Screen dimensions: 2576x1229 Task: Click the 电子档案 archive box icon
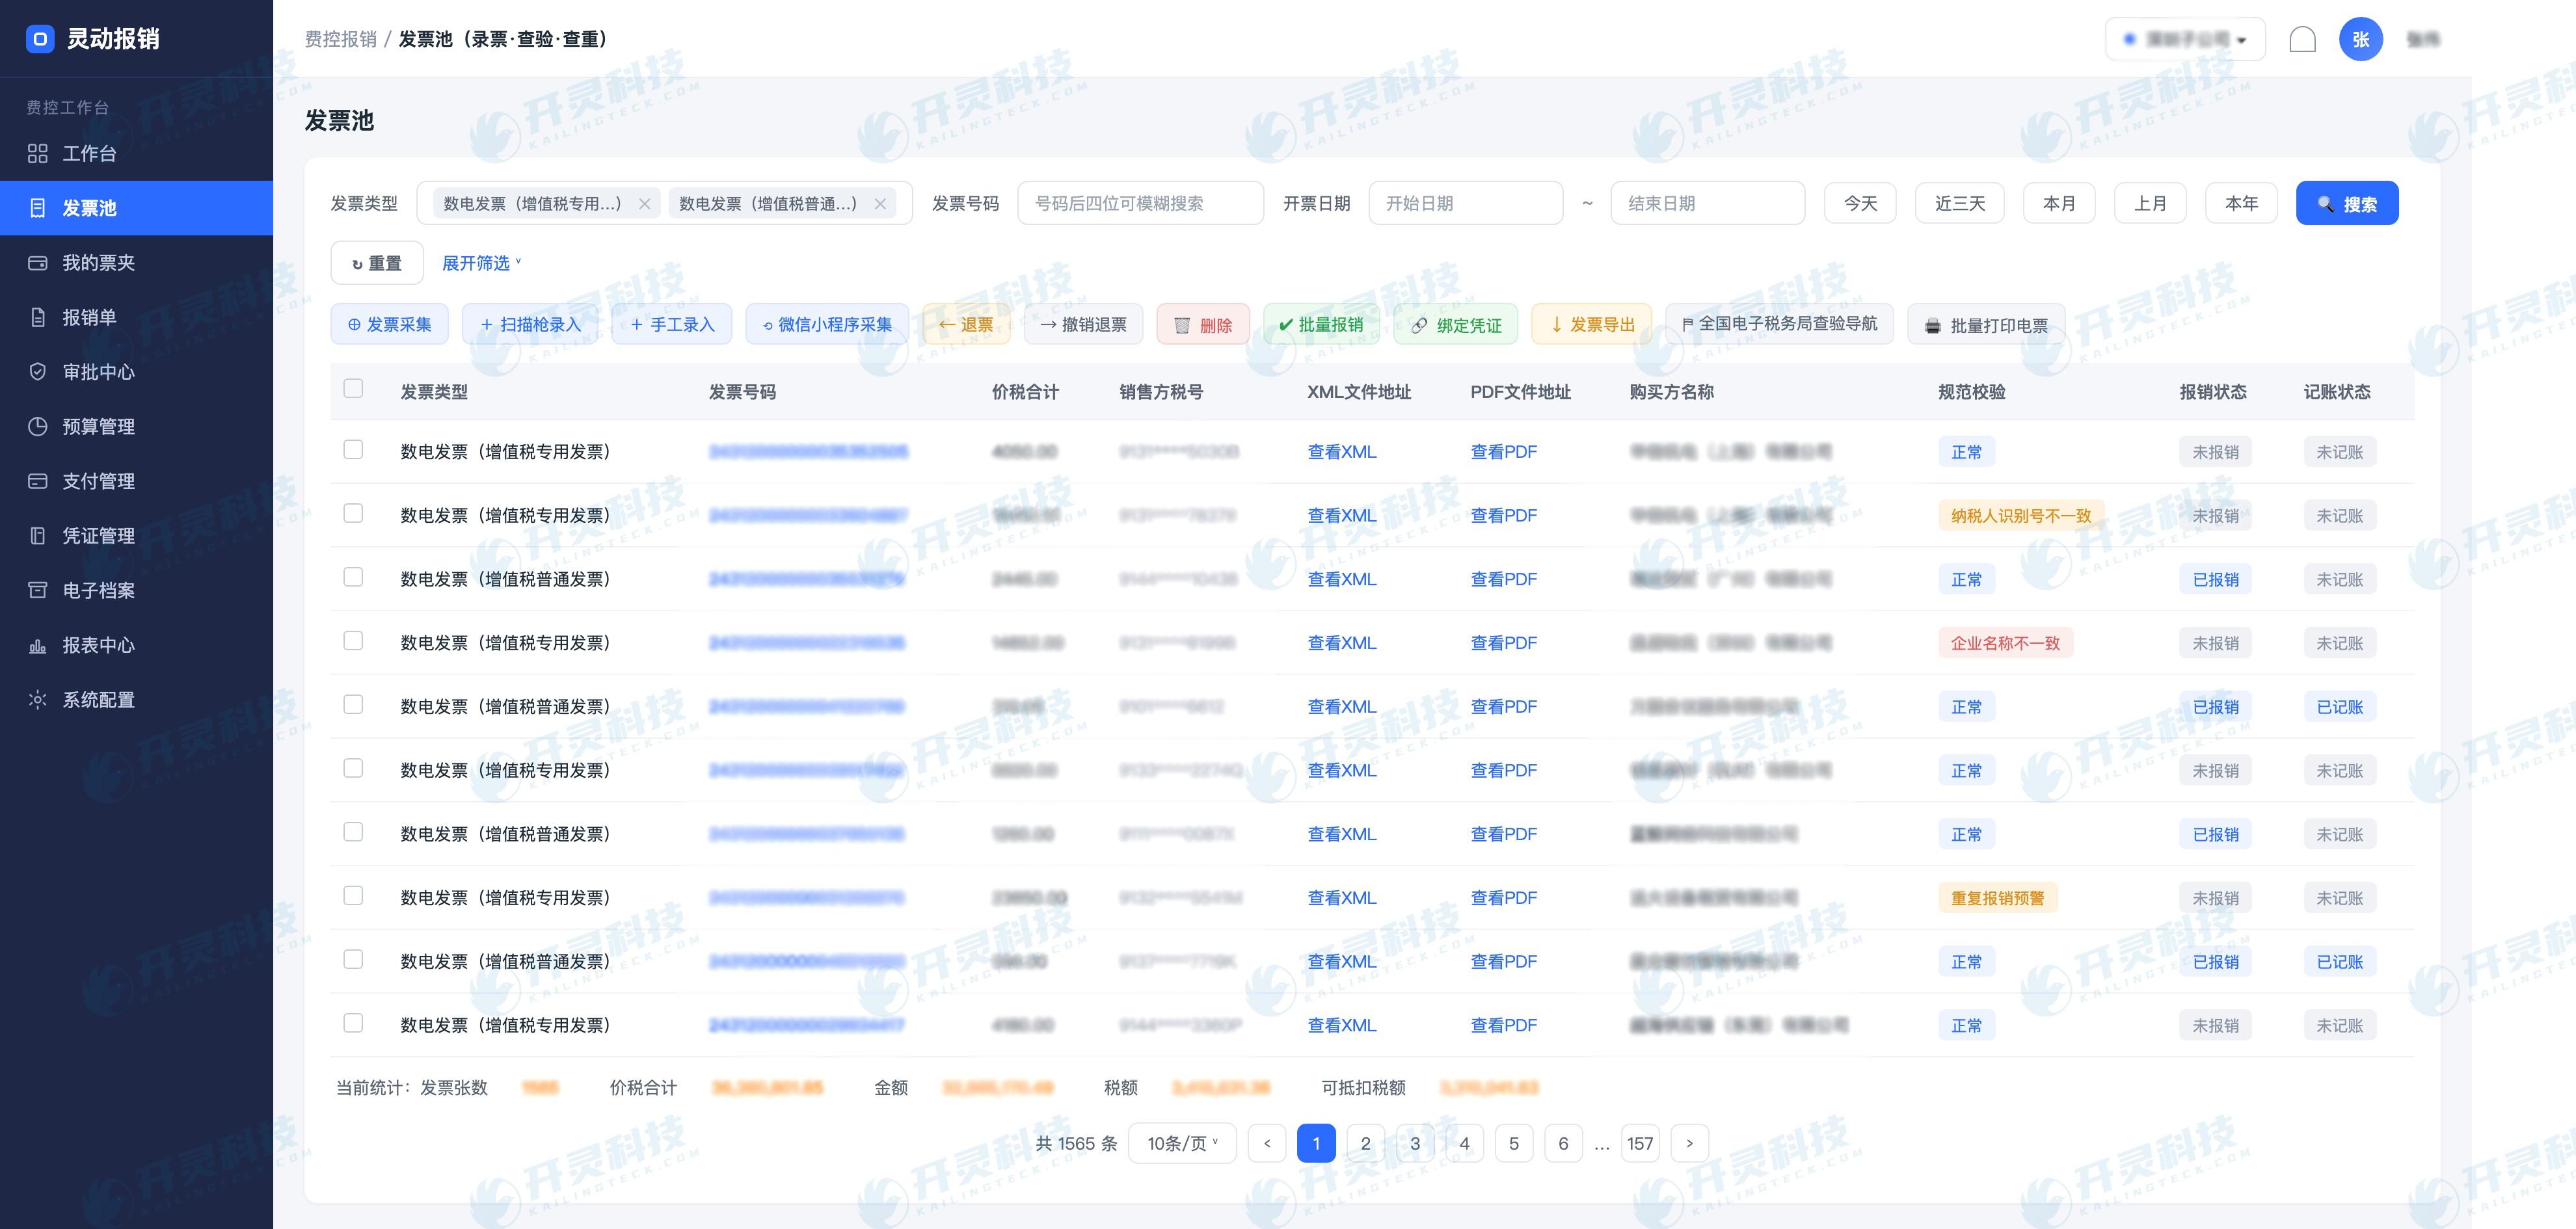pos(38,590)
